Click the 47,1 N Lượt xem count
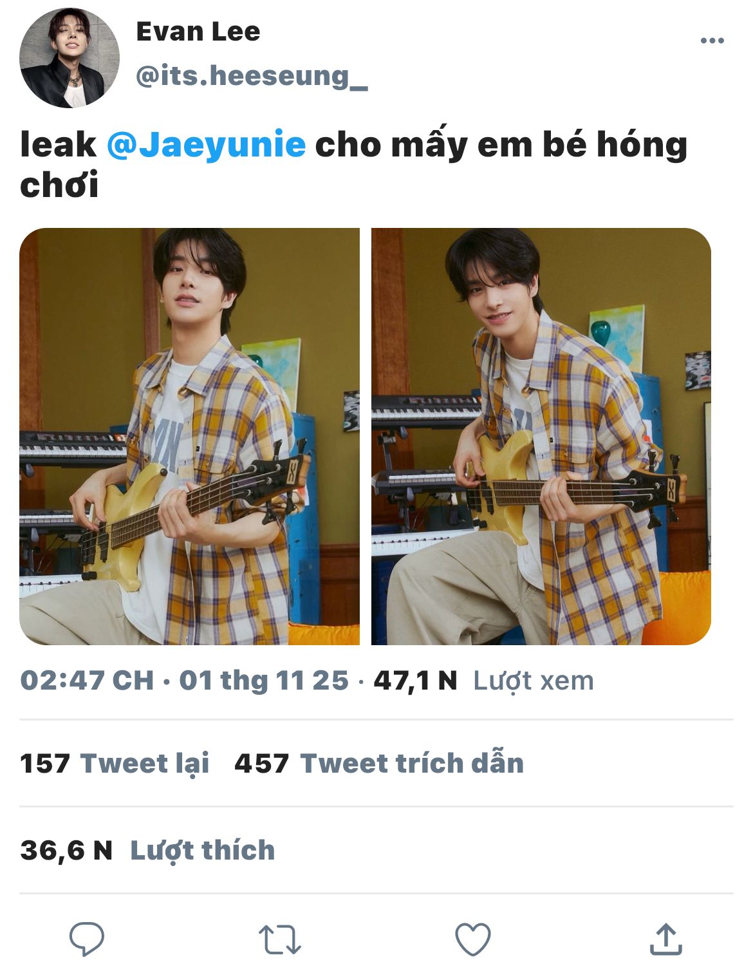The width and height of the screenshot is (753, 980). tap(483, 681)
